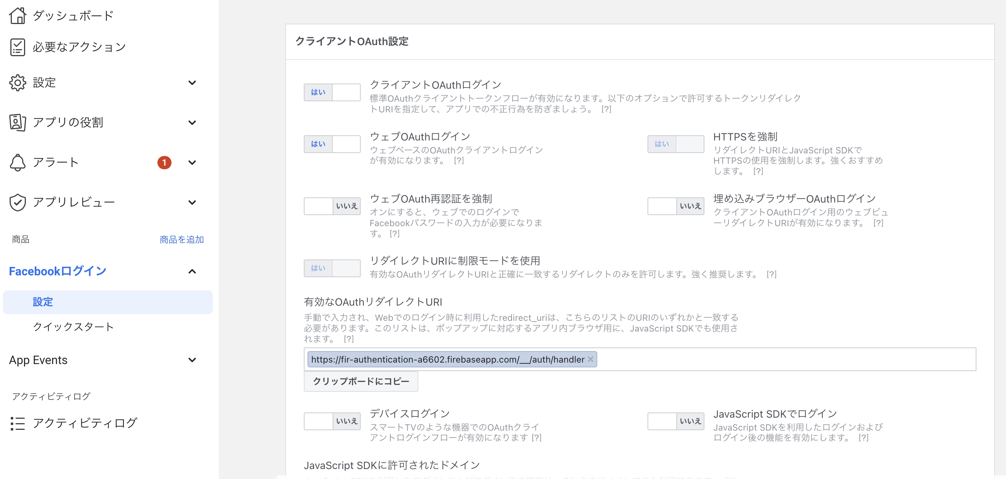Select the 必要なアクション icon
This screenshot has height=479, width=1006.
coord(17,46)
